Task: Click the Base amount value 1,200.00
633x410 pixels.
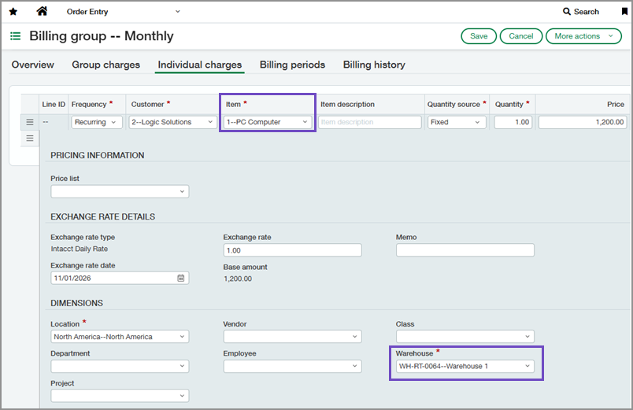Action: (238, 279)
